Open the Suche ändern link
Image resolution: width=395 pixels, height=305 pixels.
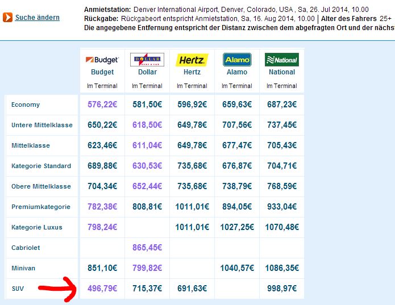point(38,18)
